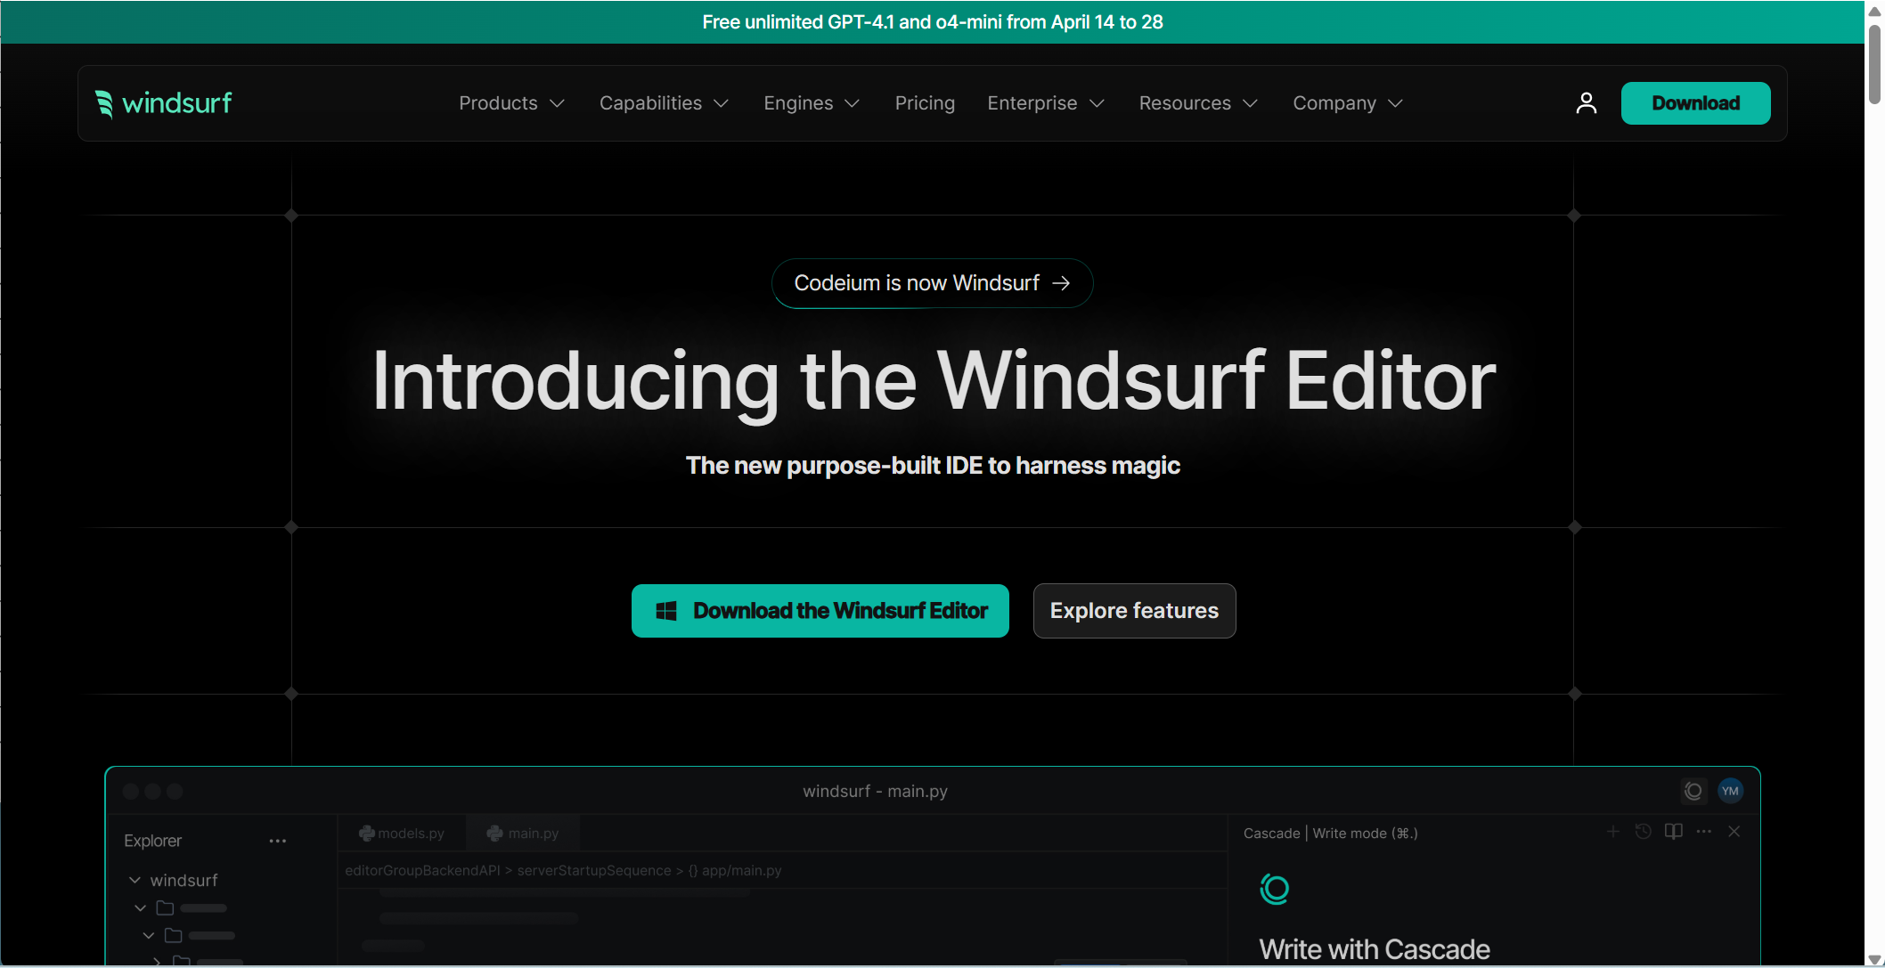Switch to the main.py tab

pos(523,834)
